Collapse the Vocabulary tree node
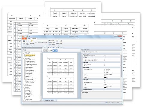 (x=24, y=87)
